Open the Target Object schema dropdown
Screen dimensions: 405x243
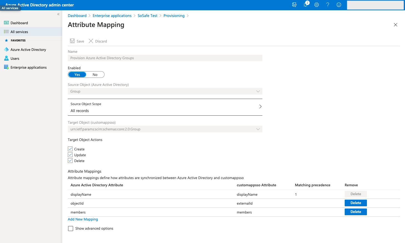pos(165,129)
